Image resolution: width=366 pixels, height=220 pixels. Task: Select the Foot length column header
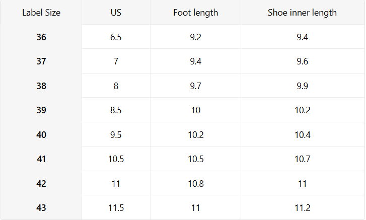pos(195,13)
